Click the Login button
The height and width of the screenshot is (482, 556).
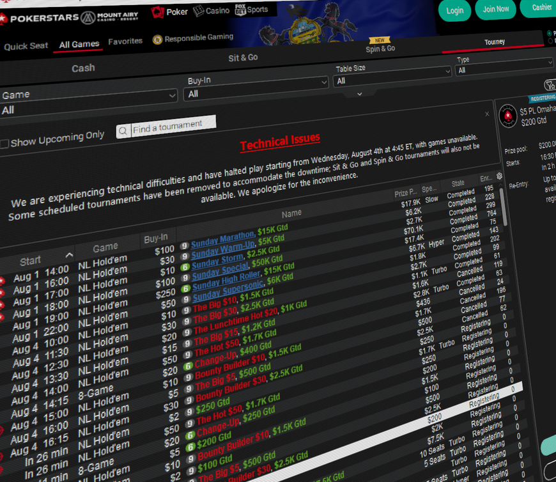454,11
